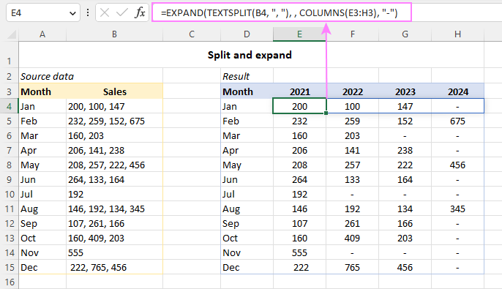Screen dimensions: 502x289
Task: Click cell with '208, 257, 222, 456'
Action: (x=115, y=165)
